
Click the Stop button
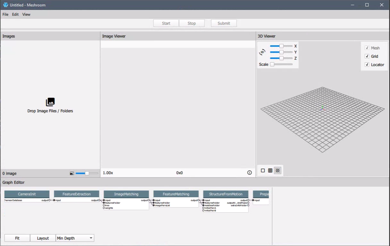coord(192,23)
